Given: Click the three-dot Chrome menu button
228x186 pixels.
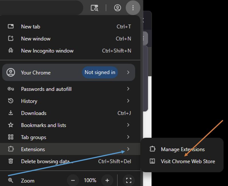Looking at the screenshot, I should 133,8.
